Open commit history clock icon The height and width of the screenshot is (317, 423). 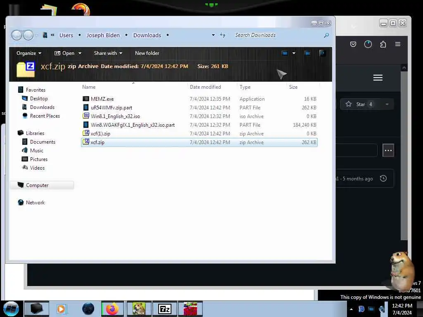383,178
